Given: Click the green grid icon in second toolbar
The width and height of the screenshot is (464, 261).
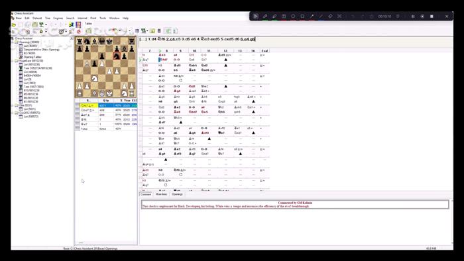Looking at the screenshot, I should coord(88,31).
